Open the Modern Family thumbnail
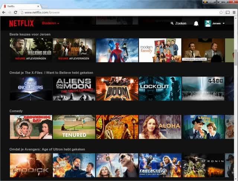The width and height of the screenshot is (238, 181). click(160, 50)
